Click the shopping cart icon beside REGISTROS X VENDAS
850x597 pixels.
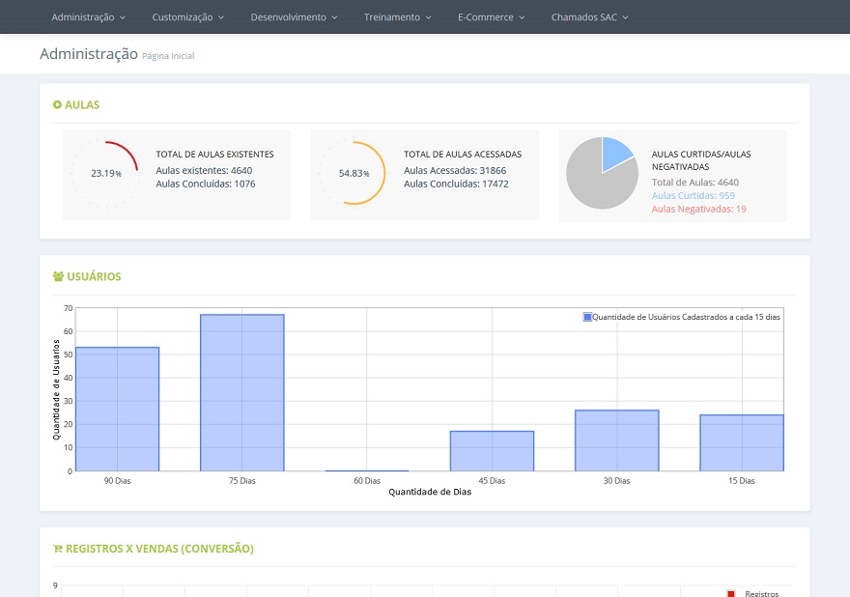coord(58,549)
